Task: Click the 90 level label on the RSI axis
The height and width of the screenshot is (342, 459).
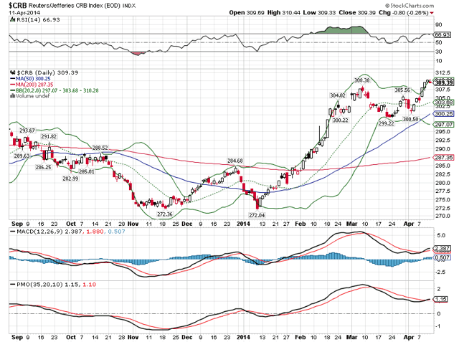Action: [439, 25]
